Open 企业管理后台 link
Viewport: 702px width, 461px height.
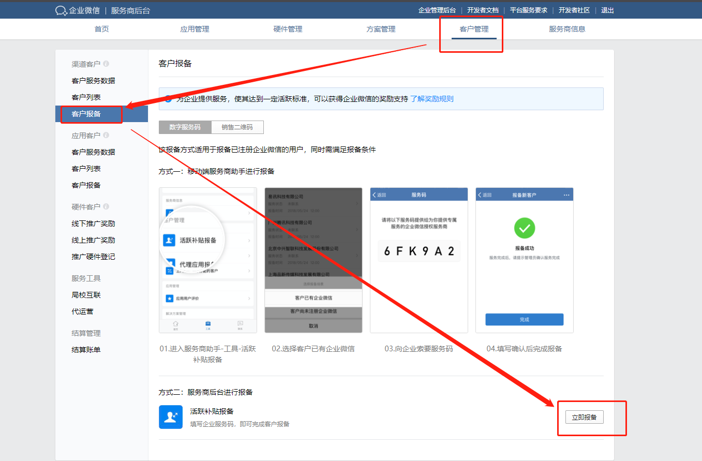[x=437, y=10]
